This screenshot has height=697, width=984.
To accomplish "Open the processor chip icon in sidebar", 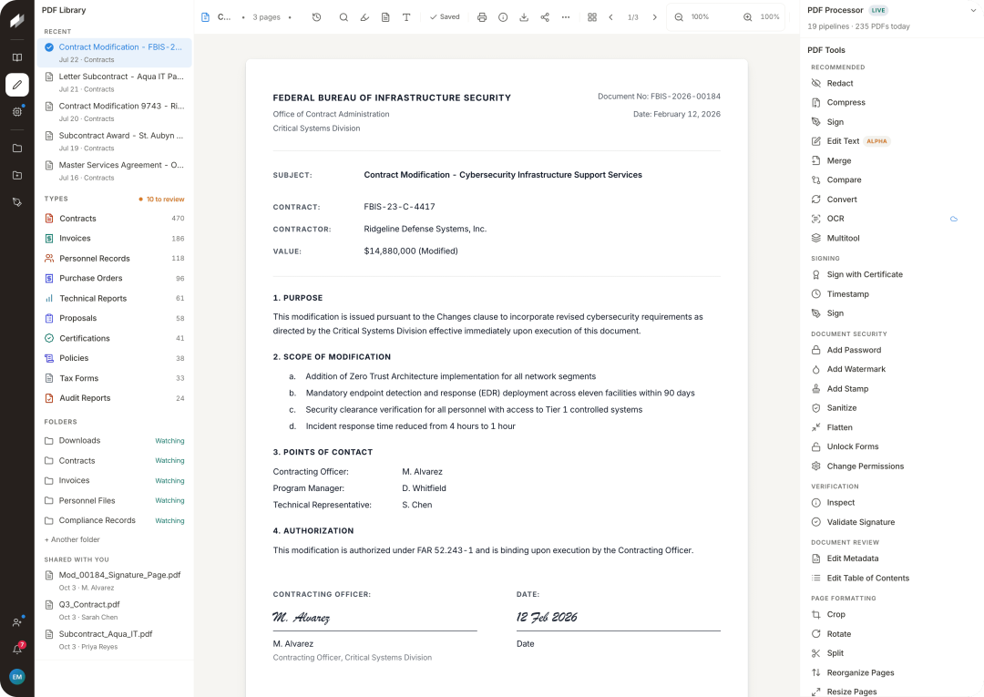I will [x=17, y=112].
